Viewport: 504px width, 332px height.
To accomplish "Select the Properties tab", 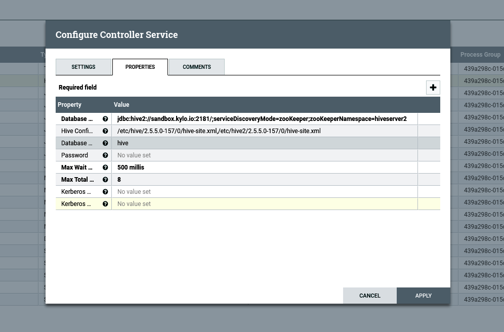I will (x=140, y=67).
